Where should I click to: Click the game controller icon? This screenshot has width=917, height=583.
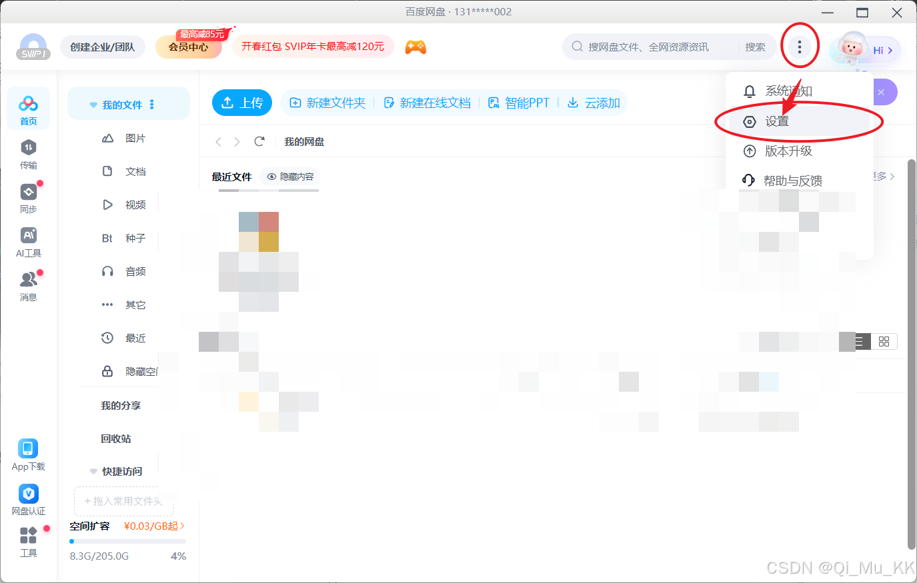415,47
